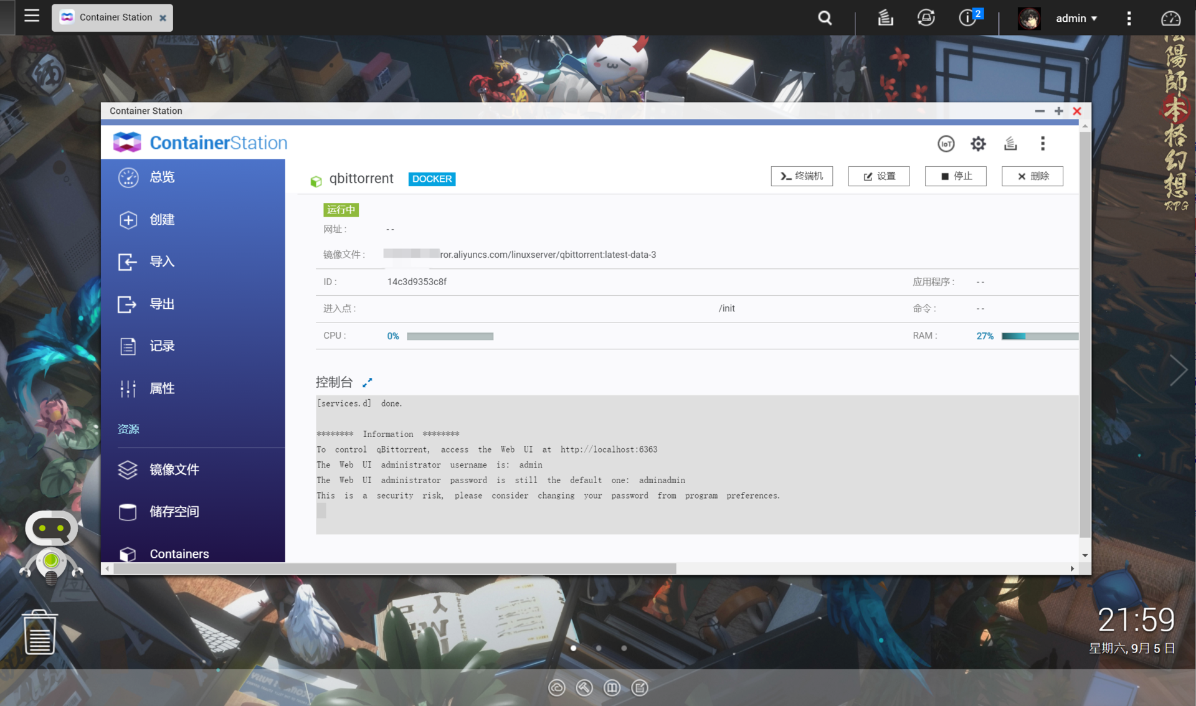Open the search icon in top bar
The width and height of the screenshot is (1196, 706).
pos(825,18)
